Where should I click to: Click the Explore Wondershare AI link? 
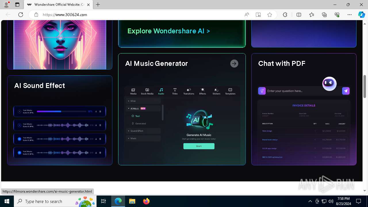168,31
